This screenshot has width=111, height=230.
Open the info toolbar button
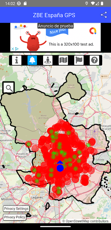coord(17,60)
